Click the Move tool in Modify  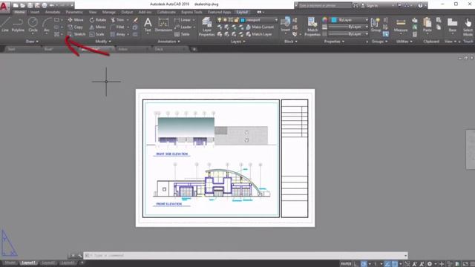coord(76,20)
